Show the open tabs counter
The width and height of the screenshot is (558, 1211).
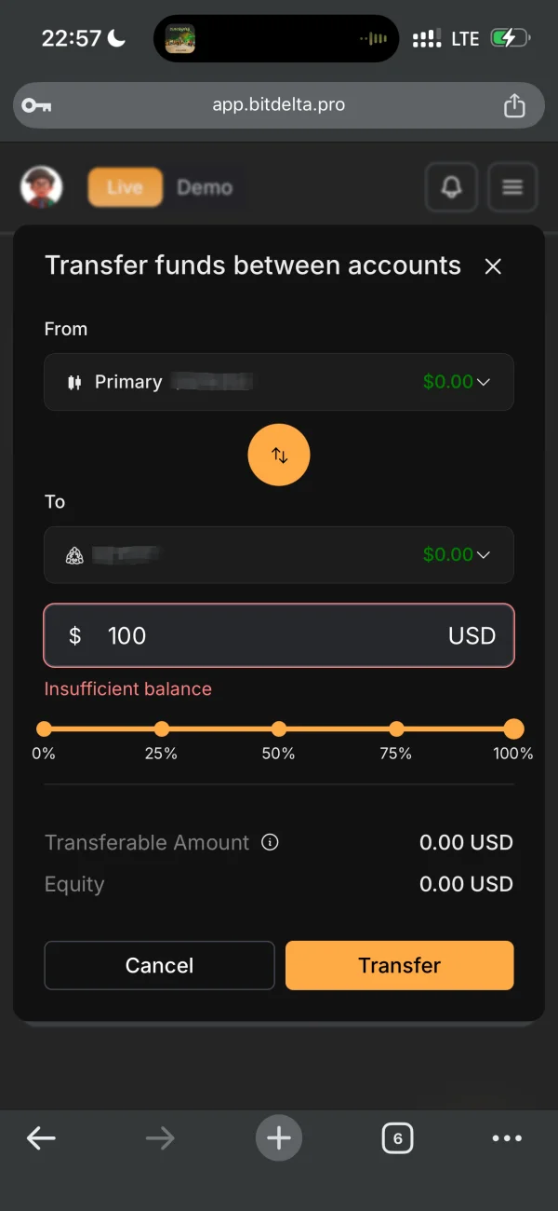397,1137
